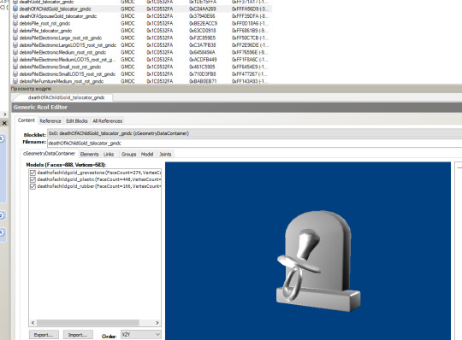Click file icon of debrisPileElectronicLargeLOD15_root_rot_gmdc row
Image resolution: width=462 pixels, height=340 pixels.
15,45
